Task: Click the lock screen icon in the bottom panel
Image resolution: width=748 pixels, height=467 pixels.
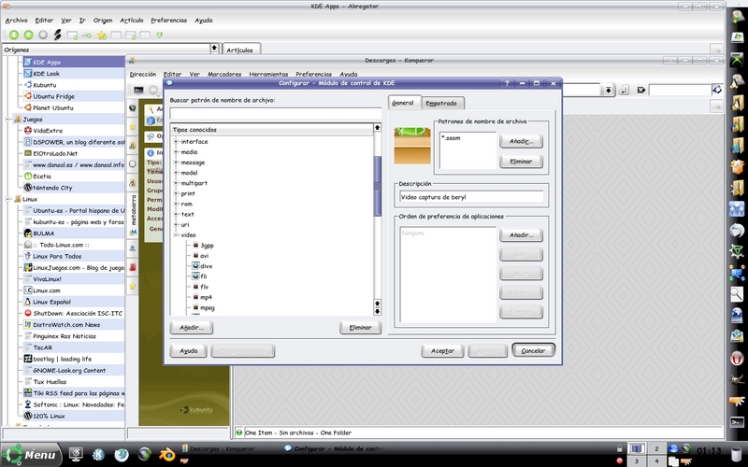Action: pos(619,448)
